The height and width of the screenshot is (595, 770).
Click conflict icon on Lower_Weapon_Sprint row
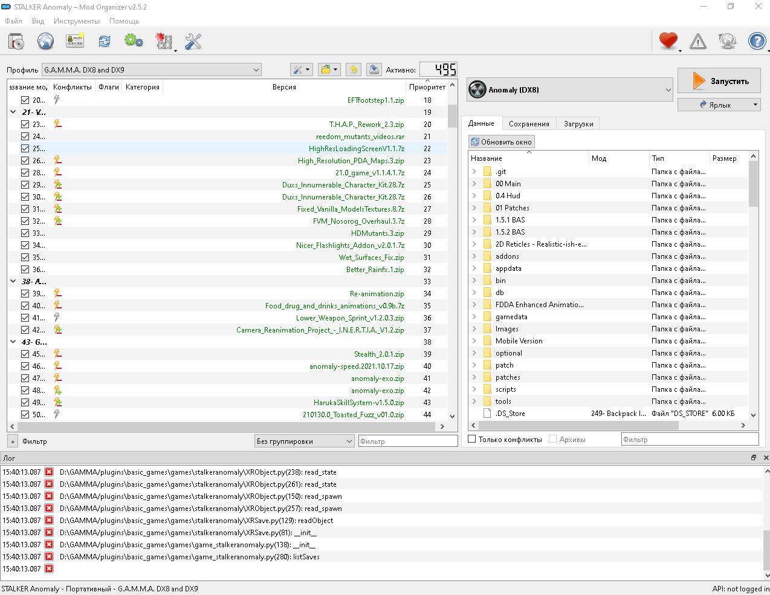point(57,317)
